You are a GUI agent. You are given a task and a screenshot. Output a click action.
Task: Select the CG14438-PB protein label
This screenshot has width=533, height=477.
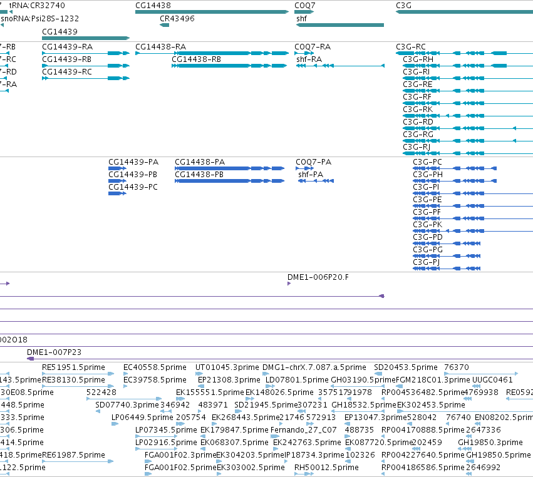click(199, 174)
